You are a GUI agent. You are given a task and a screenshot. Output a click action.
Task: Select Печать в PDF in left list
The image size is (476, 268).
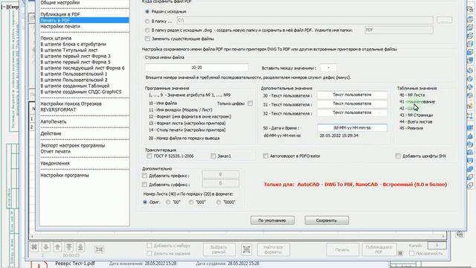click(84, 20)
